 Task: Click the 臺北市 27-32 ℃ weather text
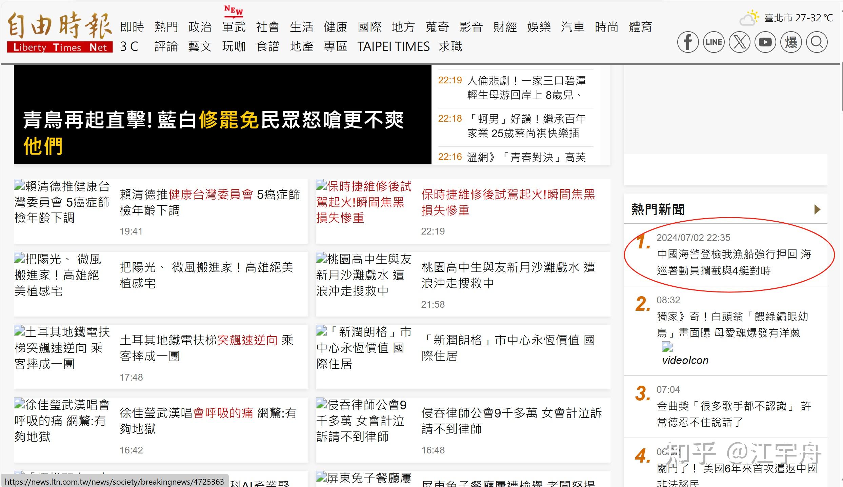click(799, 18)
